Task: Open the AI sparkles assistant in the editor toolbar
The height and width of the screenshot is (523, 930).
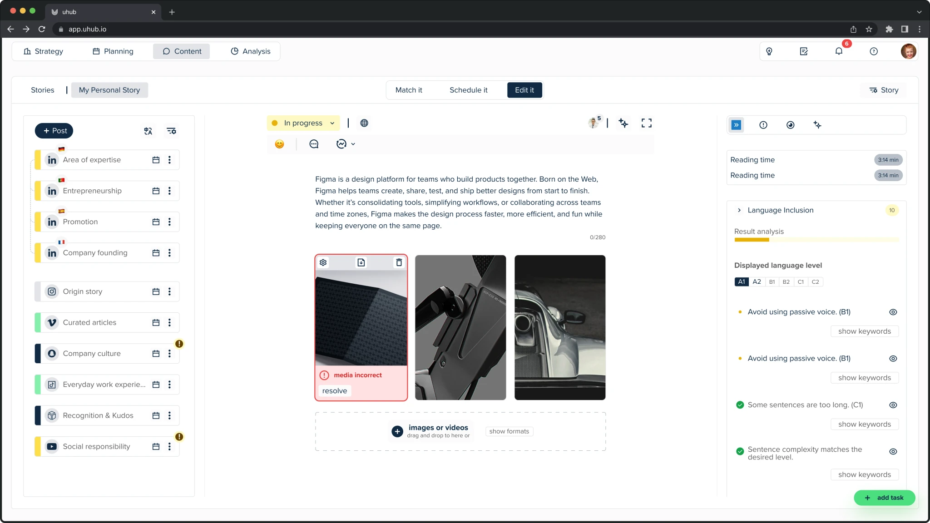Action: point(623,123)
